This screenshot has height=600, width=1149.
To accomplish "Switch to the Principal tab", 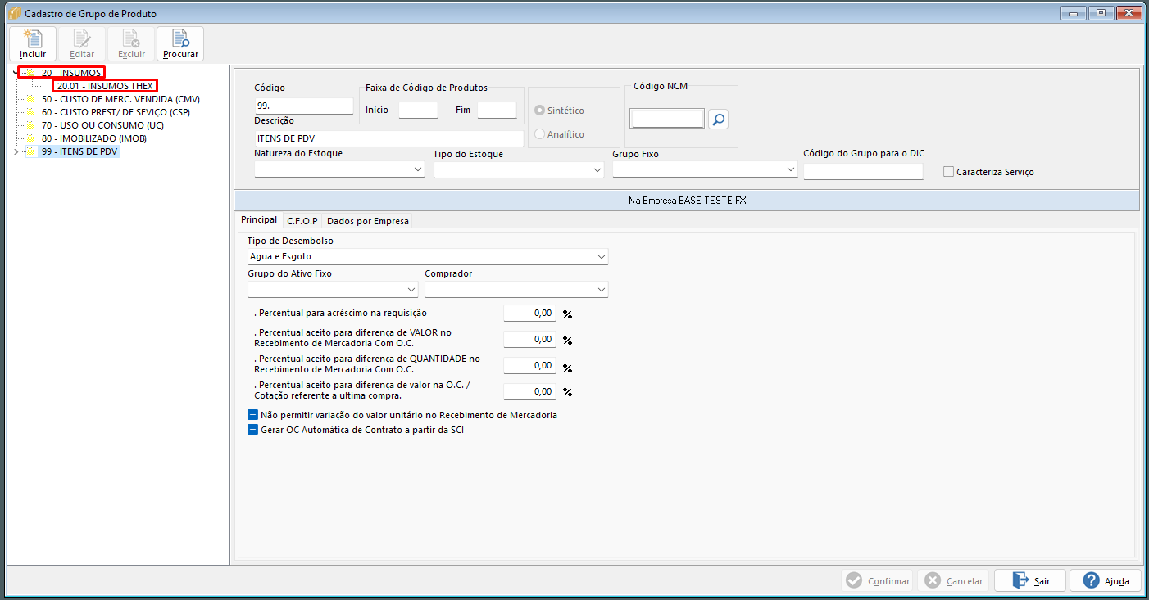I will (259, 220).
